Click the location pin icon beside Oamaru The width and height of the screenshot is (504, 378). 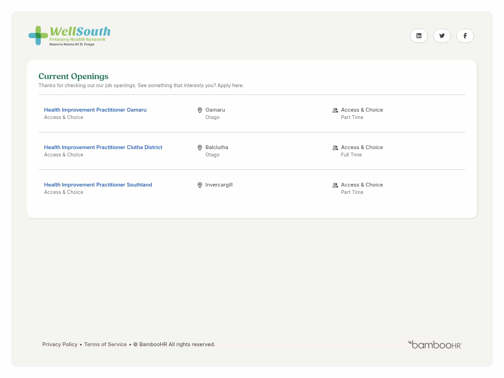coord(200,110)
